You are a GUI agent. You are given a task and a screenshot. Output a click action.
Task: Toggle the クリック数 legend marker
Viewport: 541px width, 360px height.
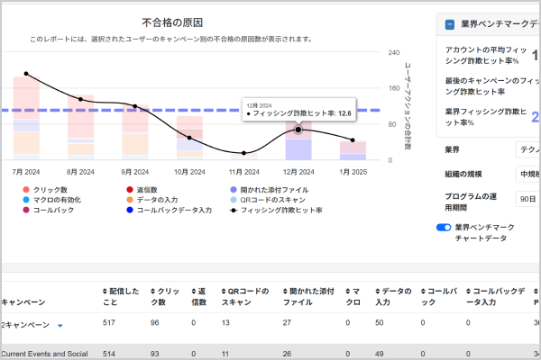(x=26, y=190)
